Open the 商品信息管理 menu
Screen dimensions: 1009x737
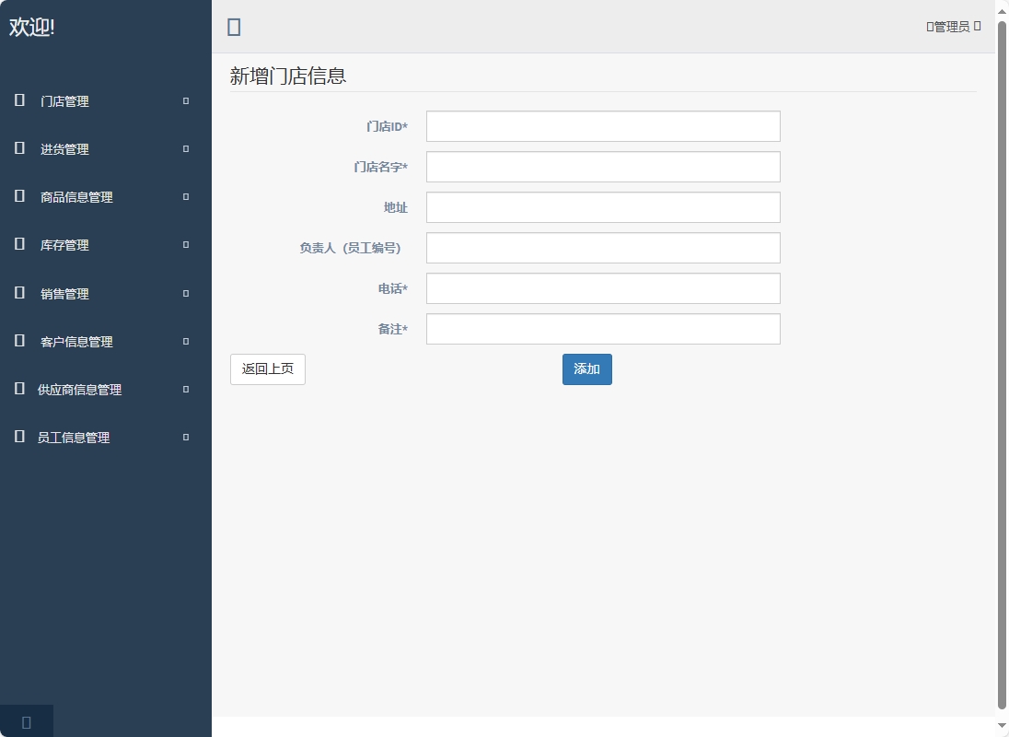point(106,197)
